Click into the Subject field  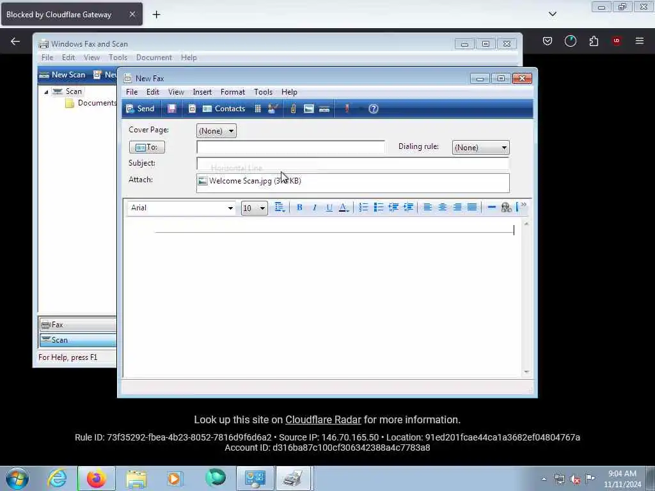[353, 163]
